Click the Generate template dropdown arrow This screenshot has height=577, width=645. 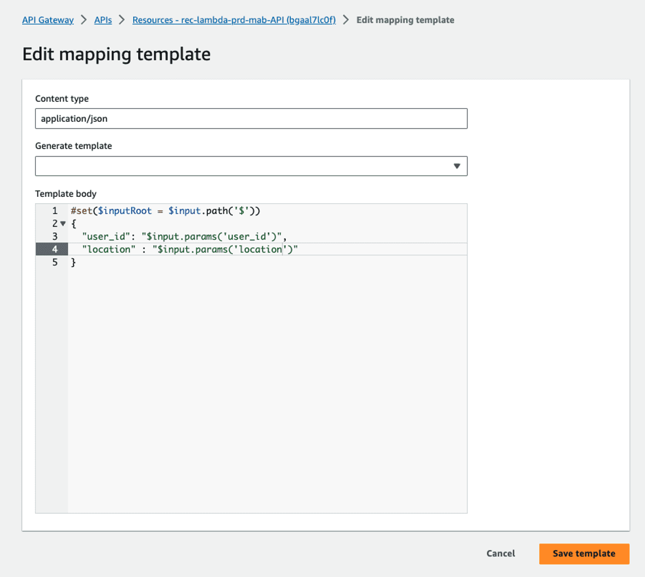[457, 166]
